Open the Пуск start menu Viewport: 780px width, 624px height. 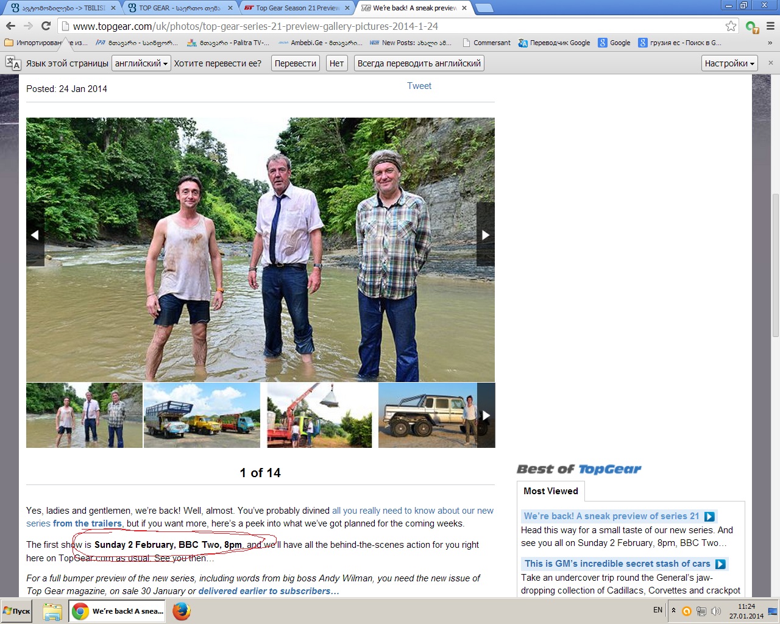pyautogui.click(x=17, y=611)
